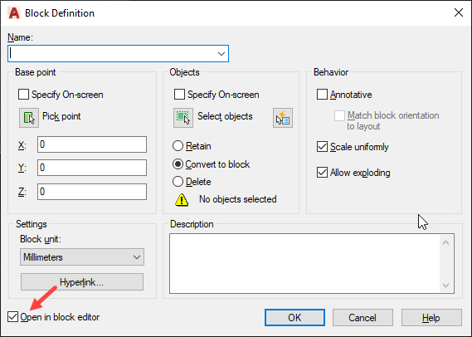Click the OK button
Screen dimensions: 472x337
click(x=294, y=317)
